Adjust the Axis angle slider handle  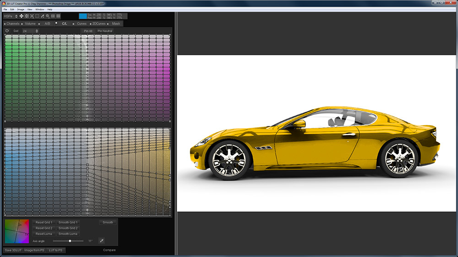tap(70, 241)
